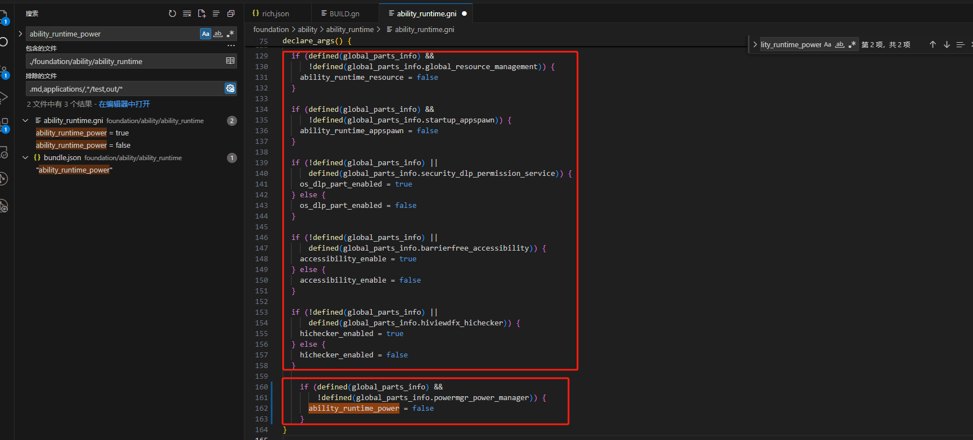Viewport: 973px width, 440px height.
Task: Collapse ability_runtime.gni search result group
Action: (25, 120)
